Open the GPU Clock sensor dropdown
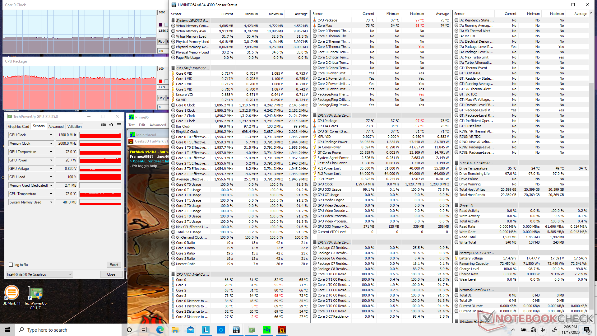 tap(51, 135)
